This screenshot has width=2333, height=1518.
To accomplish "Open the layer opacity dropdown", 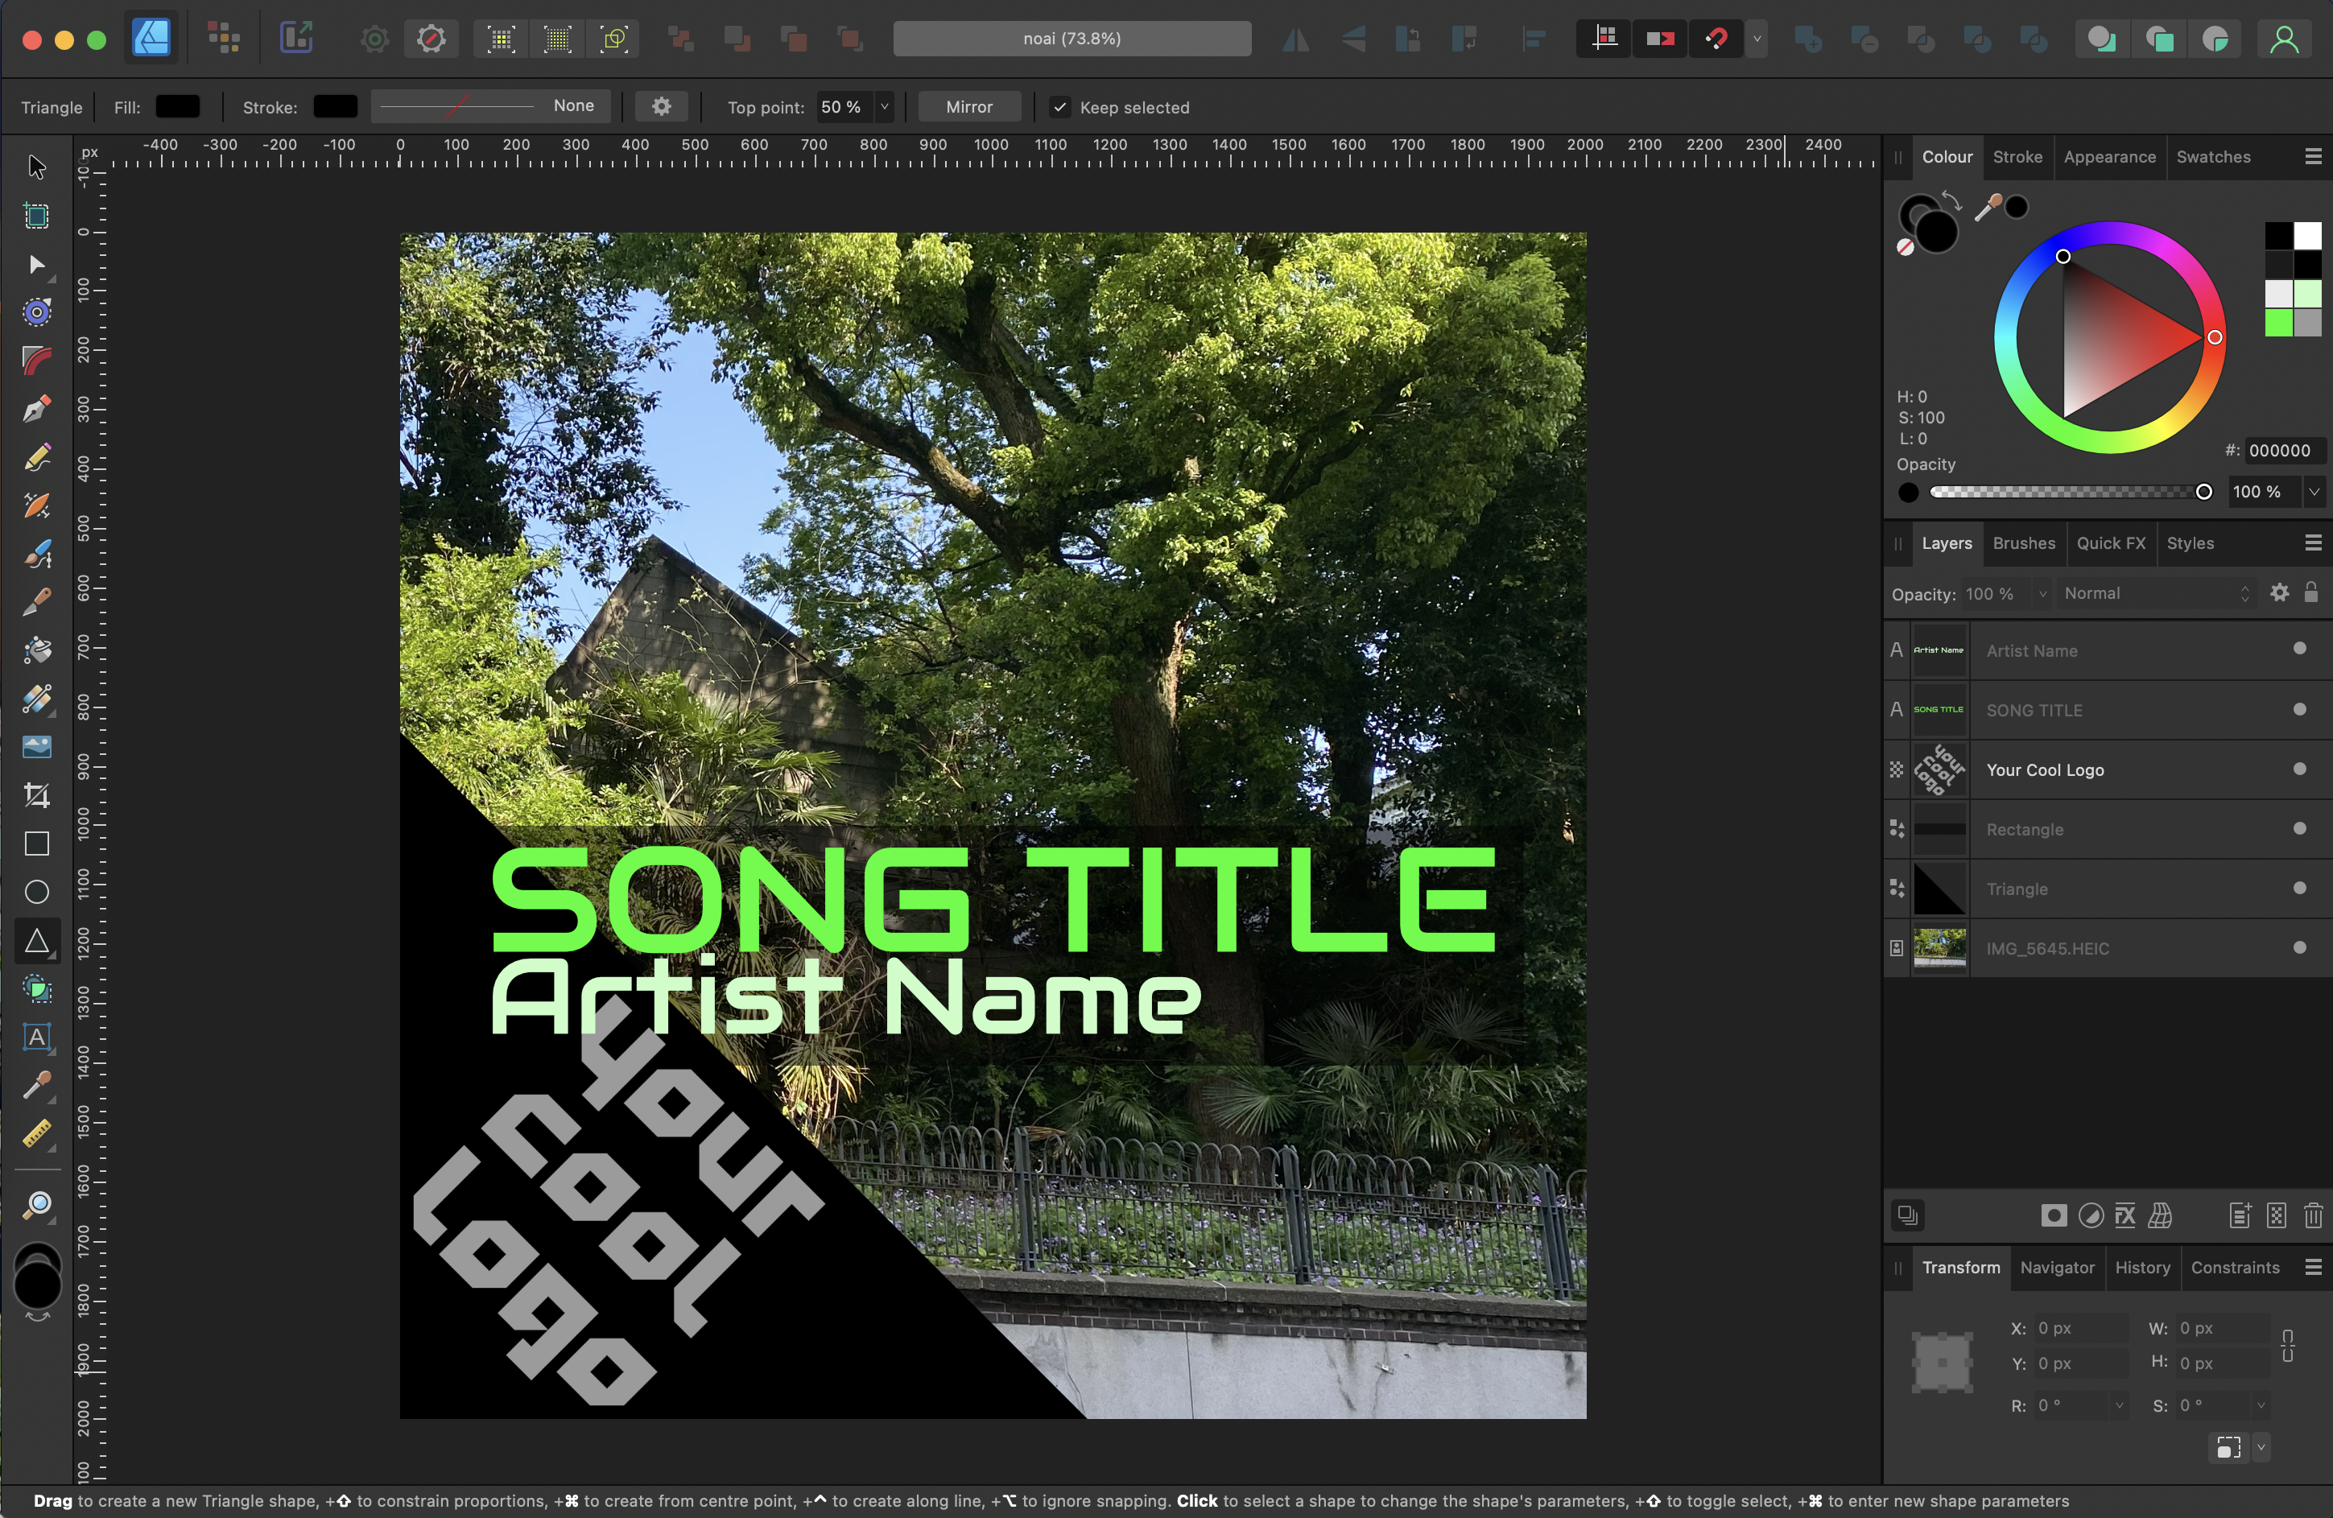I will [x=2043, y=594].
